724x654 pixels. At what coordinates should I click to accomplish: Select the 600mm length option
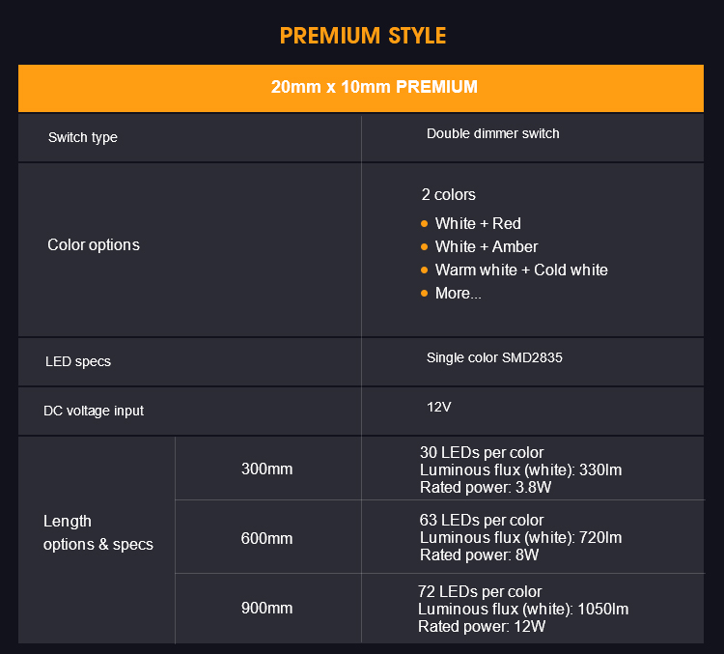click(266, 538)
